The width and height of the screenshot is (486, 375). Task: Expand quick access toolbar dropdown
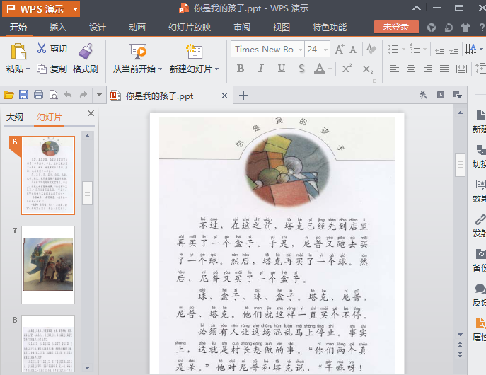[99, 95]
